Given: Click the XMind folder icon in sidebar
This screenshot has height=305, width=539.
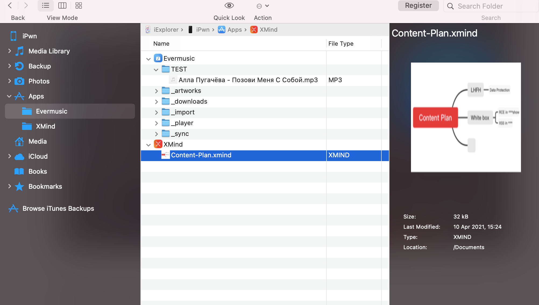Looking at the screenshot, I should click(27, 126).
